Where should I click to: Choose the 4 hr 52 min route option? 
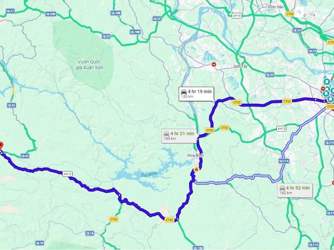[295, 190]
